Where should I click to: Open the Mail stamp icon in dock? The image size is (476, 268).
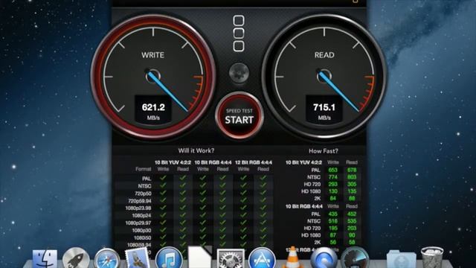[x=138, y=258]
